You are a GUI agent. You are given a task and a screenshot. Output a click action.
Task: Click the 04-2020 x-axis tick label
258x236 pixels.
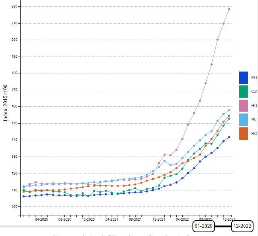[x=41, y=220]
